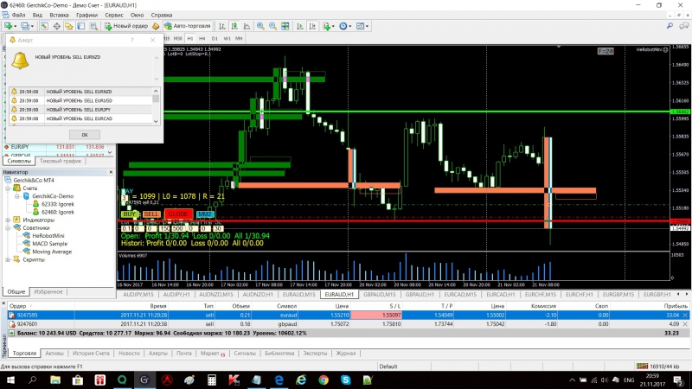
Task: Open the Profiles toolbar icon
Action: pyautogui.click(x=24, y=27)
